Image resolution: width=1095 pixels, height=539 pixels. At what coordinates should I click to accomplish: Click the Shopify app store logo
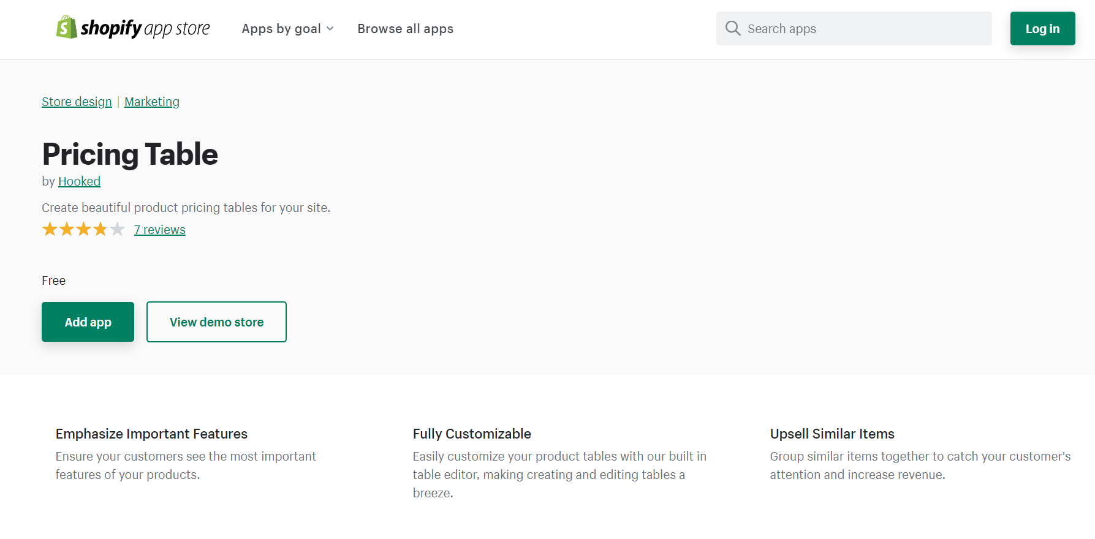(x=132, y=28)
